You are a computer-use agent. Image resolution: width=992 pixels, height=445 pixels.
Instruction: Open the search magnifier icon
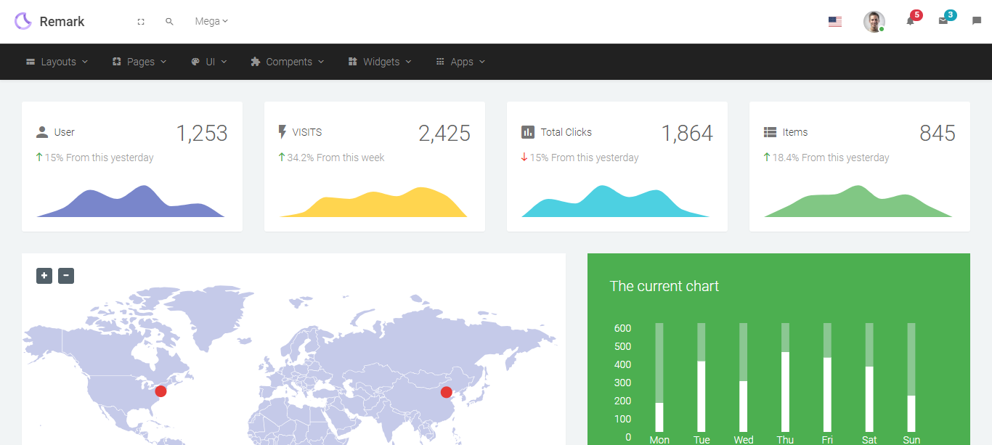pyautogui.click(x=169, y=22)
